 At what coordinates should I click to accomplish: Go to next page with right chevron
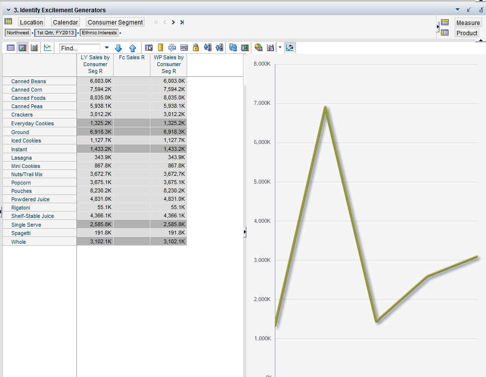point(173,23)
